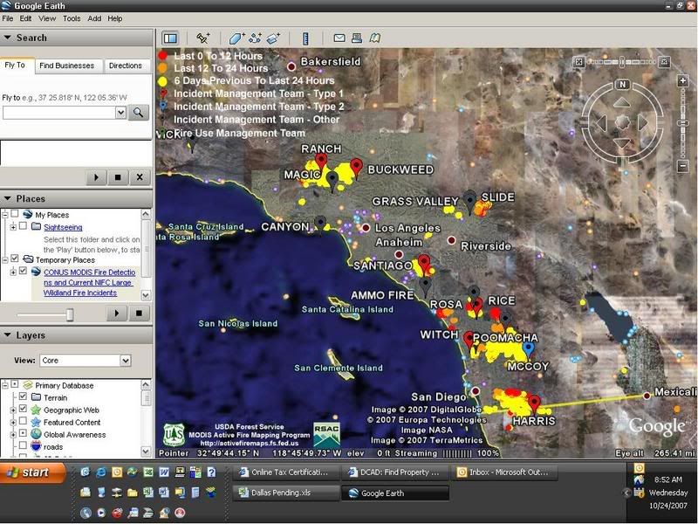Uncheck the CONUS MODIS Fire Detections checkbox
This screenshot has height=524, width=698.
(x=24, y=271)
